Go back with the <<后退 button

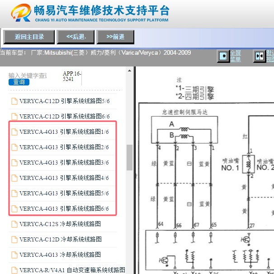pos(76,37)
